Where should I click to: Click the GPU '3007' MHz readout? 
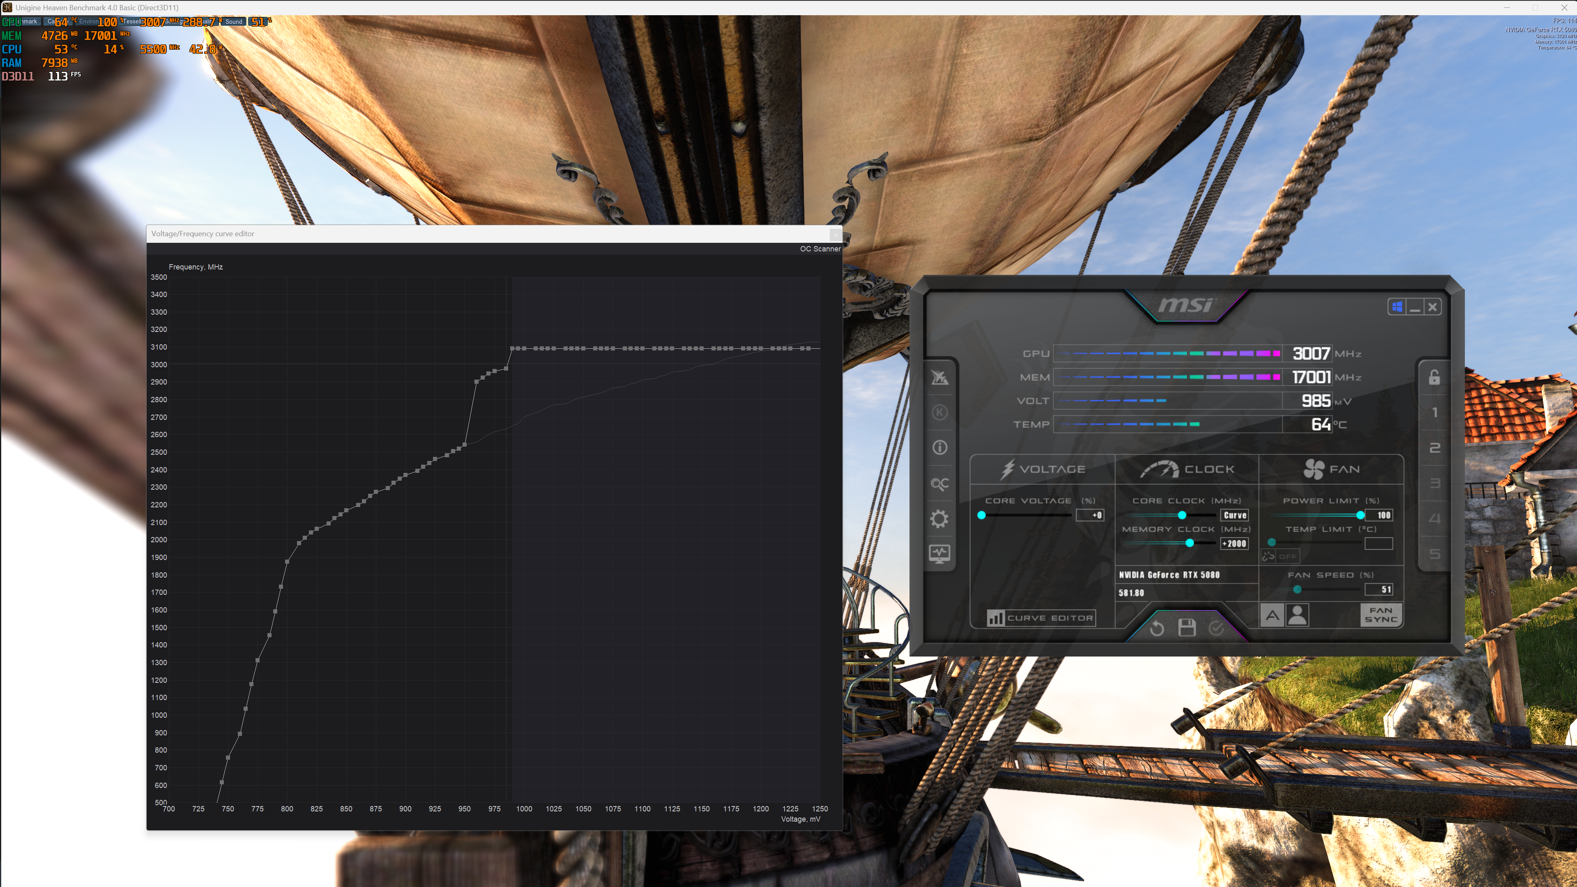tap(1311, 354)
